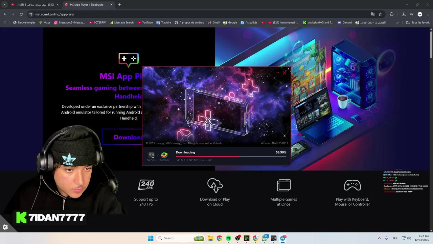Click the address bar showing msi.com/Landing/appplayer
This screenshot has height=244, width=433.
coord(200,14)
